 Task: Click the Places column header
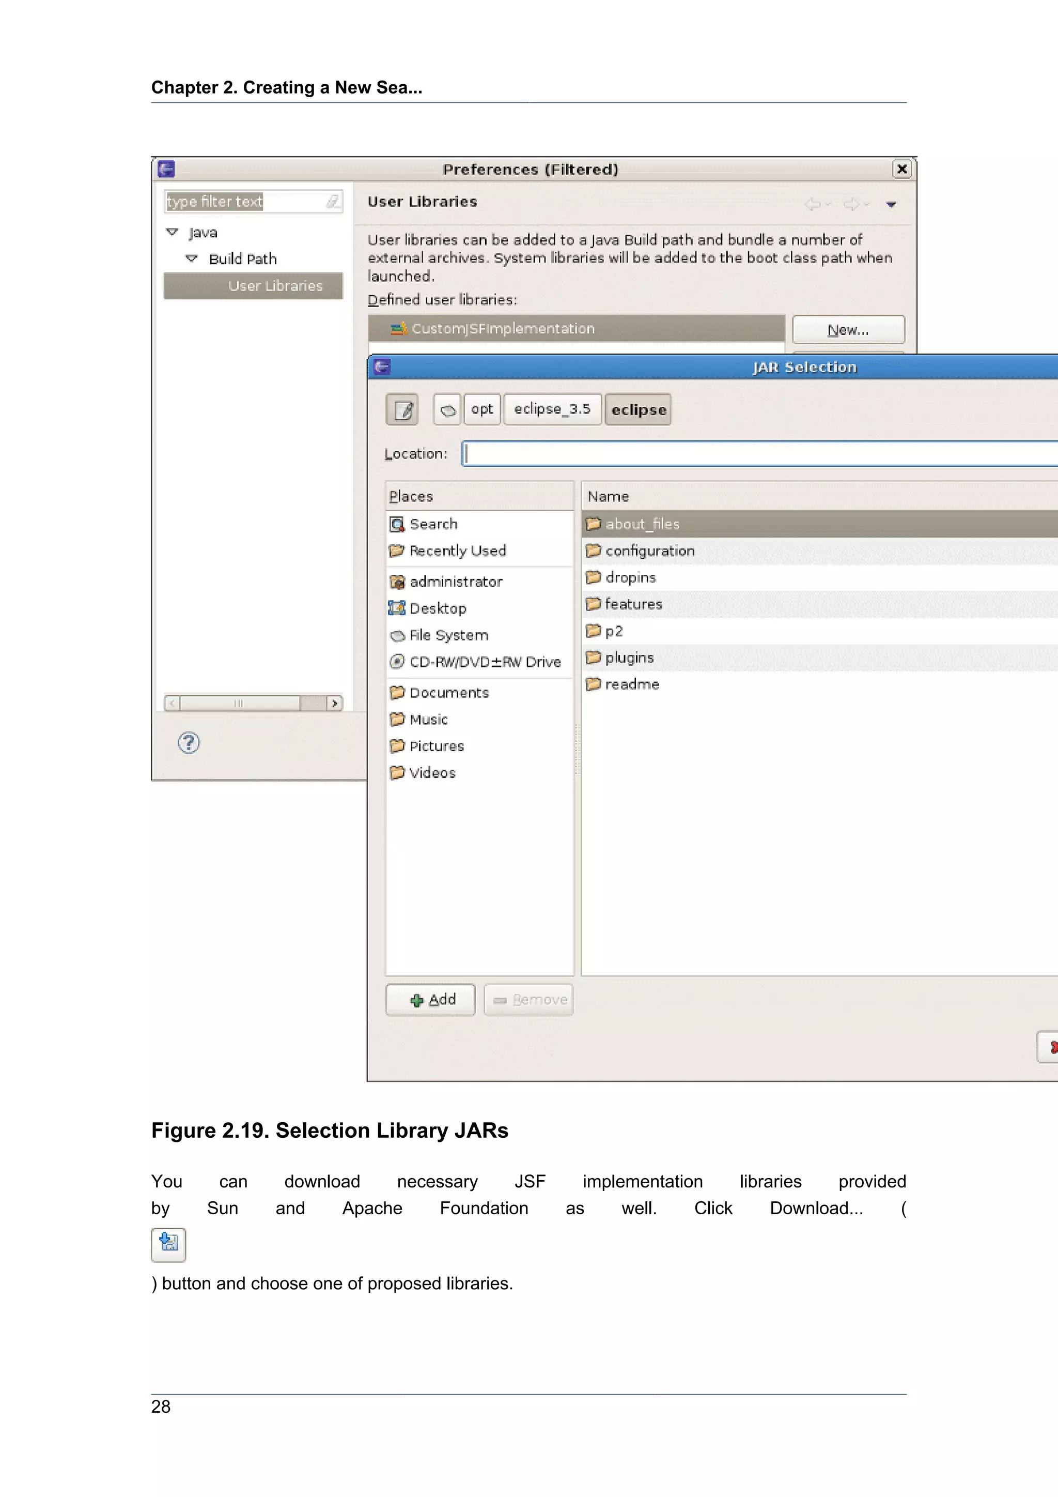(479, 497)
